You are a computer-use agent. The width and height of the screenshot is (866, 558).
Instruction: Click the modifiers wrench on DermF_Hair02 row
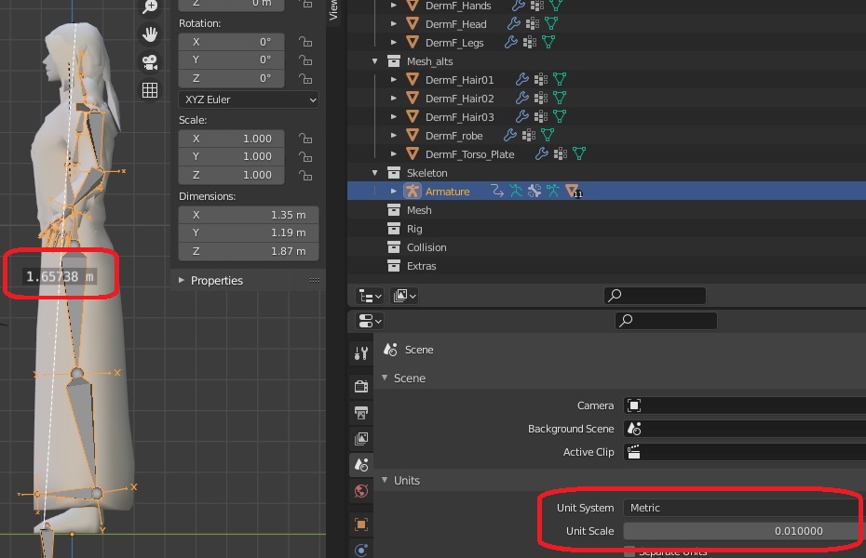[x=521, y=99]
